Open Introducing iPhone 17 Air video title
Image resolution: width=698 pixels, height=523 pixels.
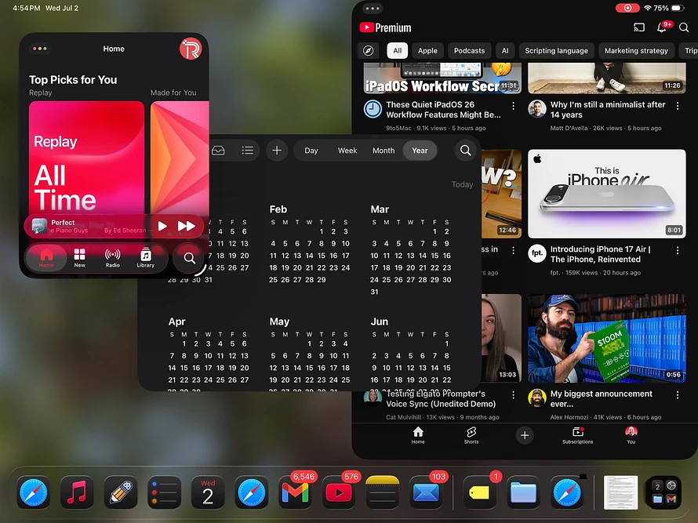pos(600,254)
